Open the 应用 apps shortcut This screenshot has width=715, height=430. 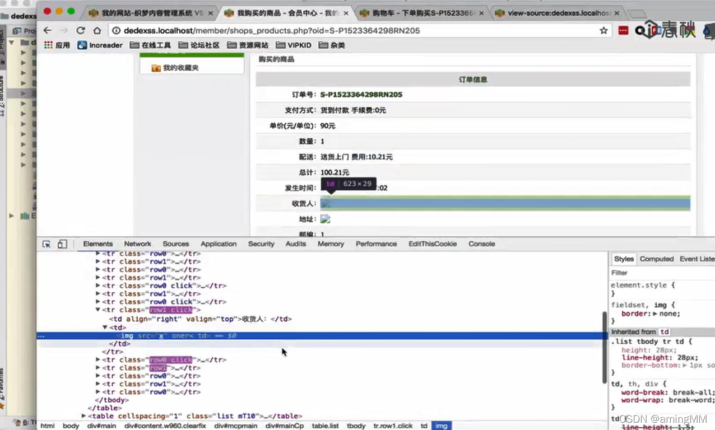tap(57, 45)
